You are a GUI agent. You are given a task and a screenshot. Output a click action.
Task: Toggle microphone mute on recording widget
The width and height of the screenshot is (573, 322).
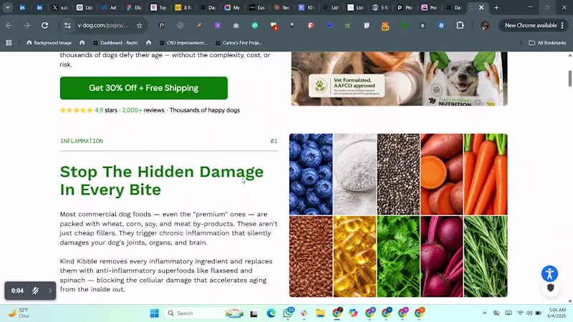(35, 291)
